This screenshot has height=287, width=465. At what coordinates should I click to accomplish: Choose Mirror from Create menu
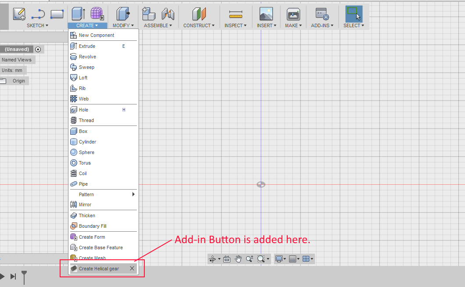(x=104, y=205)
